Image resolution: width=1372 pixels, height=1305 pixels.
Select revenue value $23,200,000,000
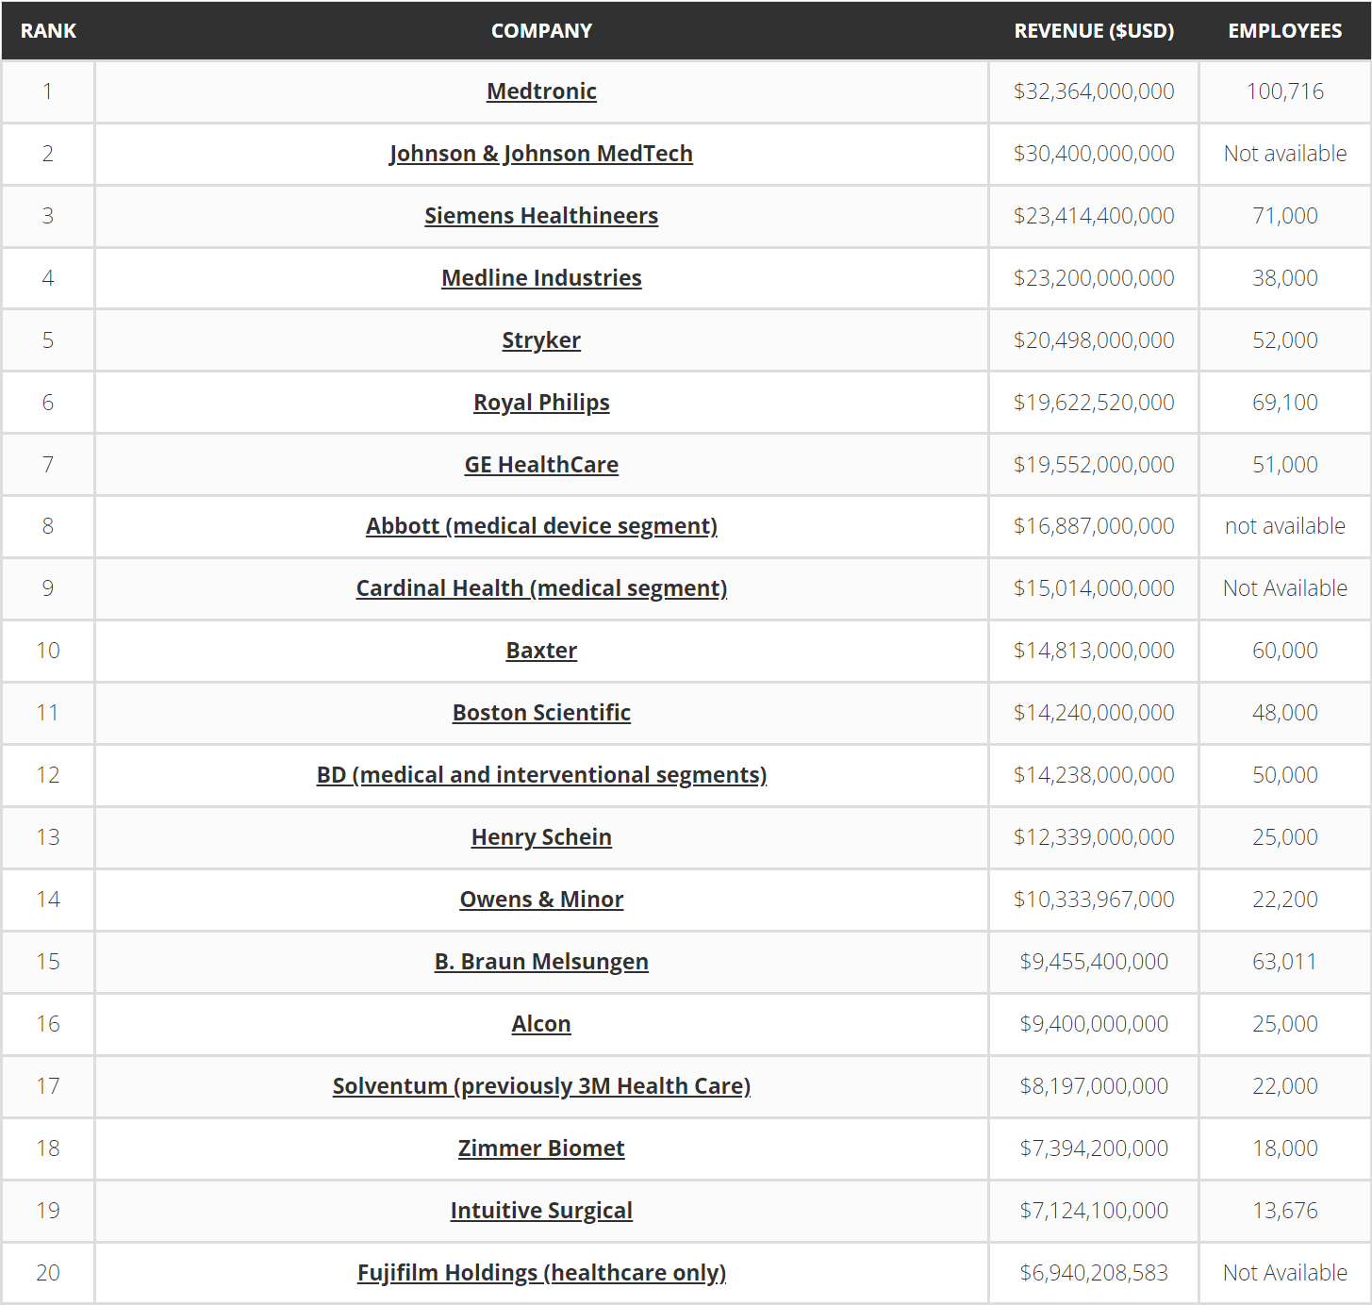pos(1094,278)
